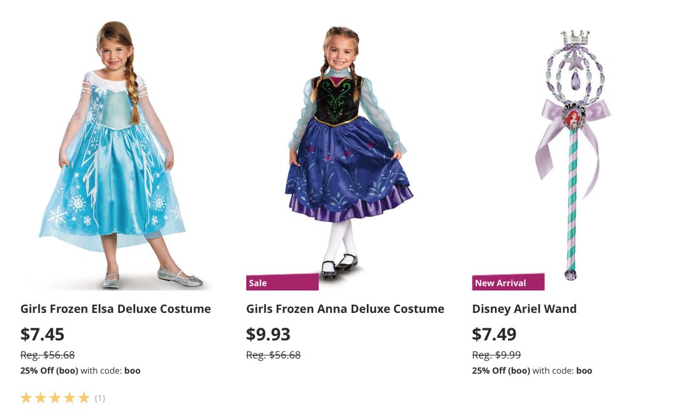Click the Ariel wand product image

(572, 150)
